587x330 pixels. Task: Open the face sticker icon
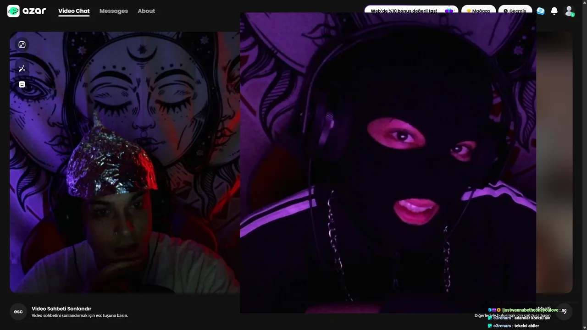coord(22,84)
